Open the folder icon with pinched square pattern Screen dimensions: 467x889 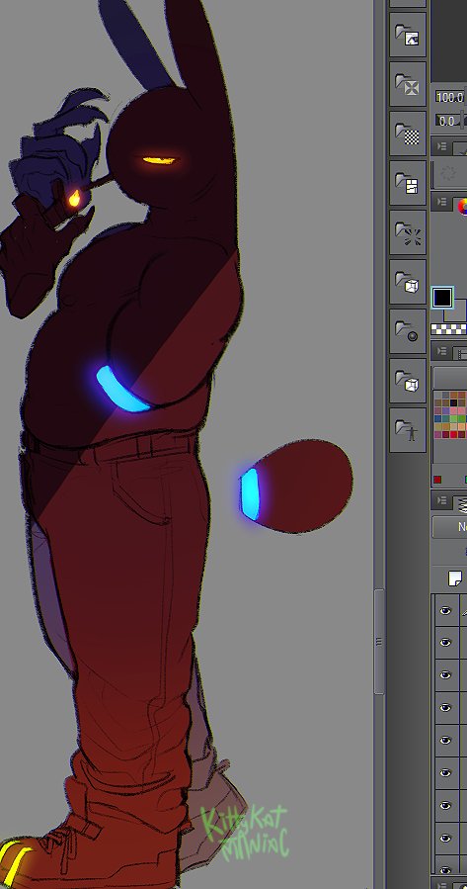pyautogui.click(x=408, y=84)
